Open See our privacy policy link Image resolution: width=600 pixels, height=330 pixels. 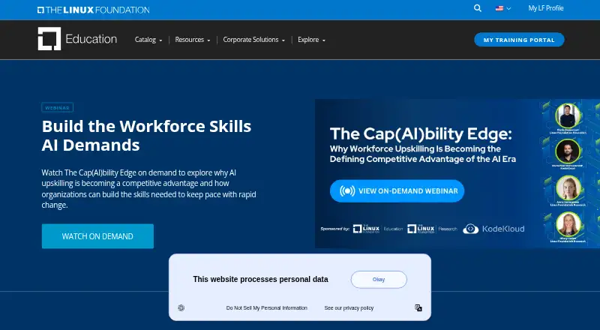pyautogui.click(x=349, y=307)
